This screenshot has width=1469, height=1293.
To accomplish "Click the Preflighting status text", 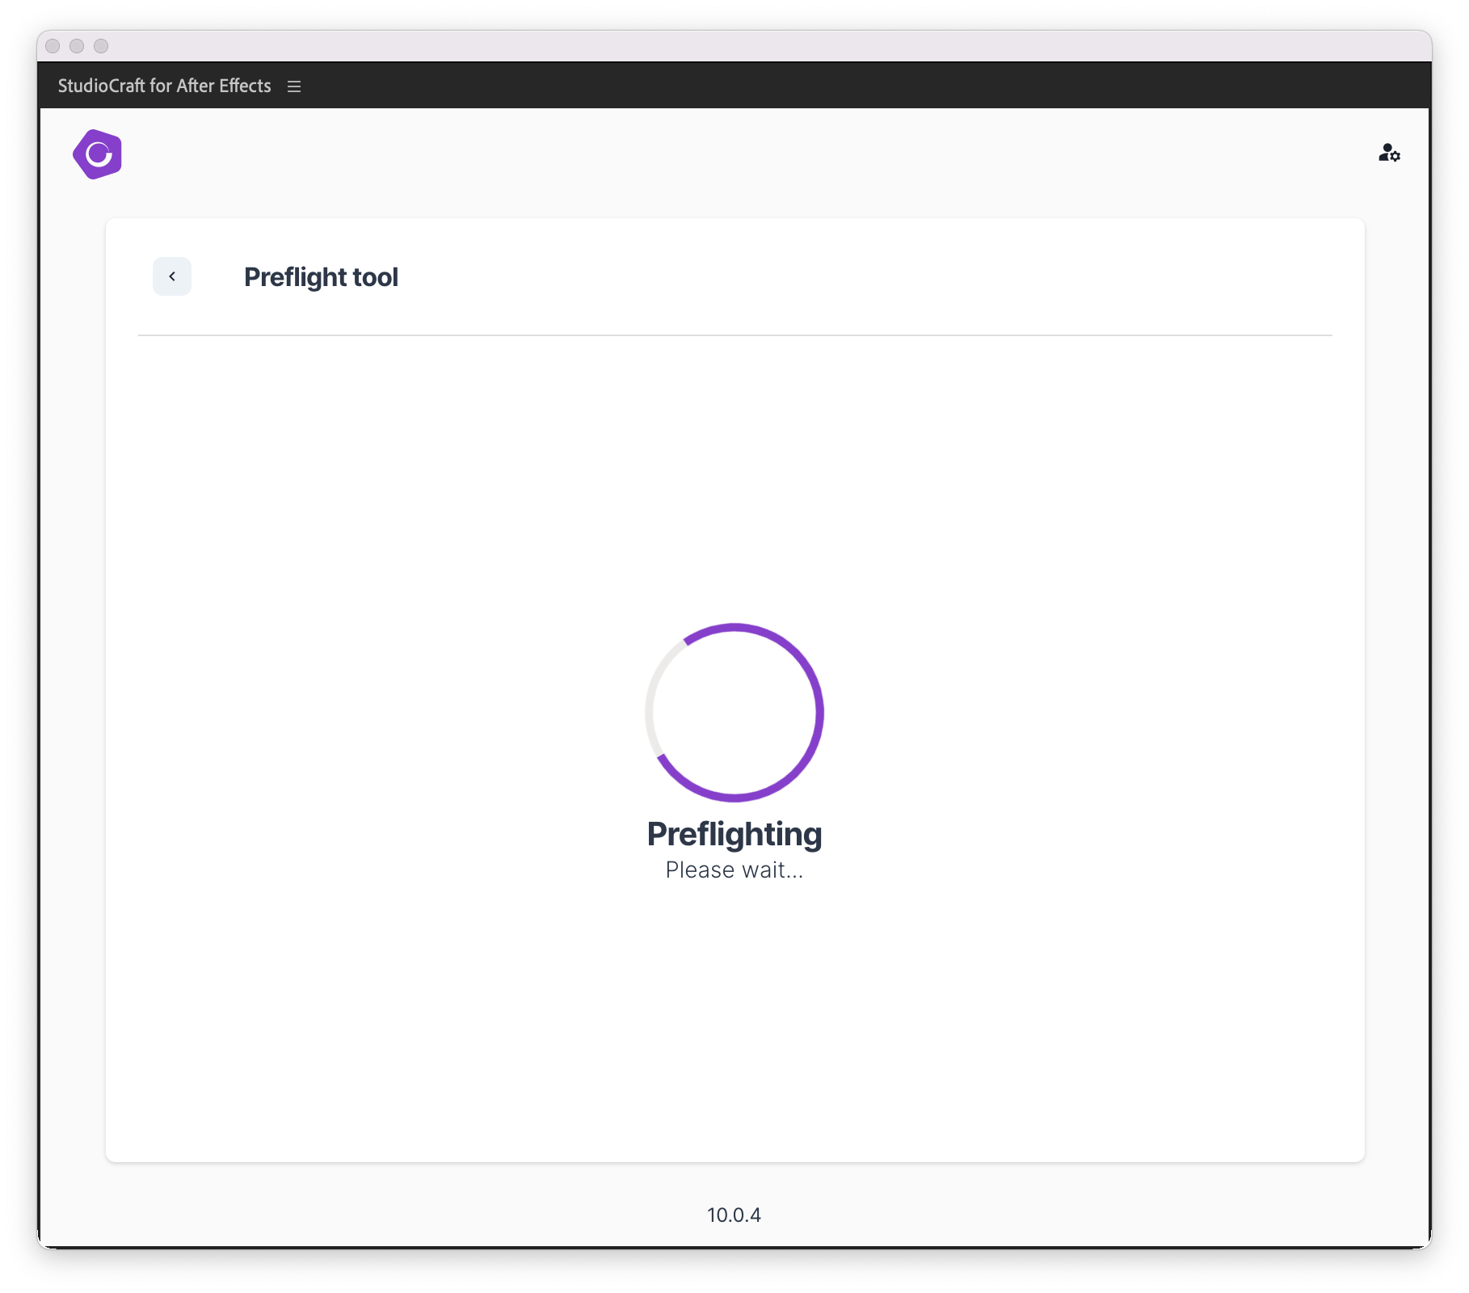I will point(734,834).
